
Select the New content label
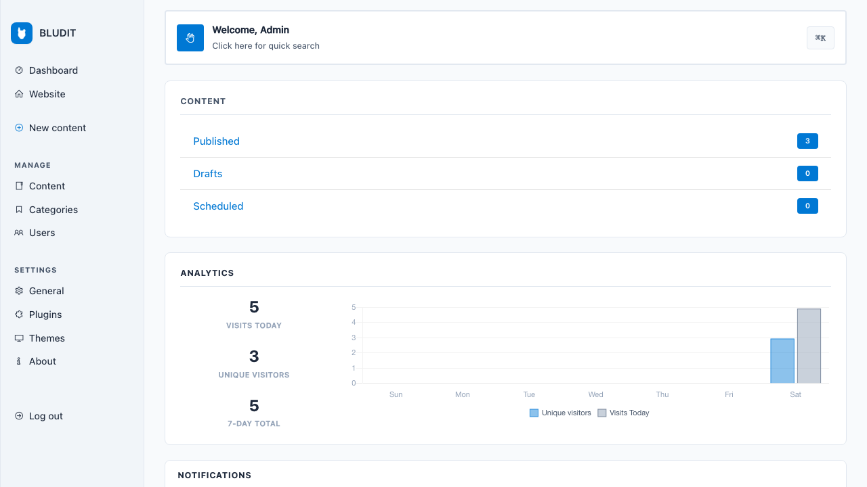coord(58,128)
